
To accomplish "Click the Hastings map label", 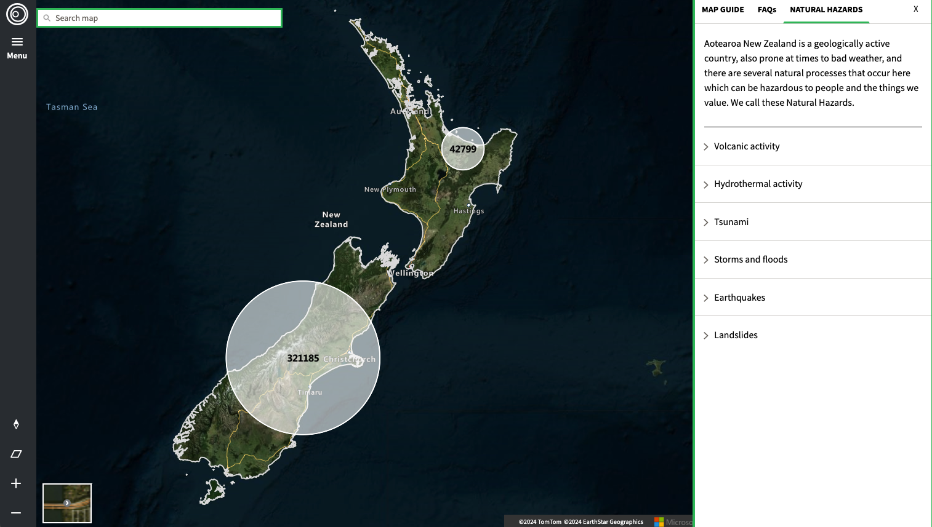I will coord(468,211).
